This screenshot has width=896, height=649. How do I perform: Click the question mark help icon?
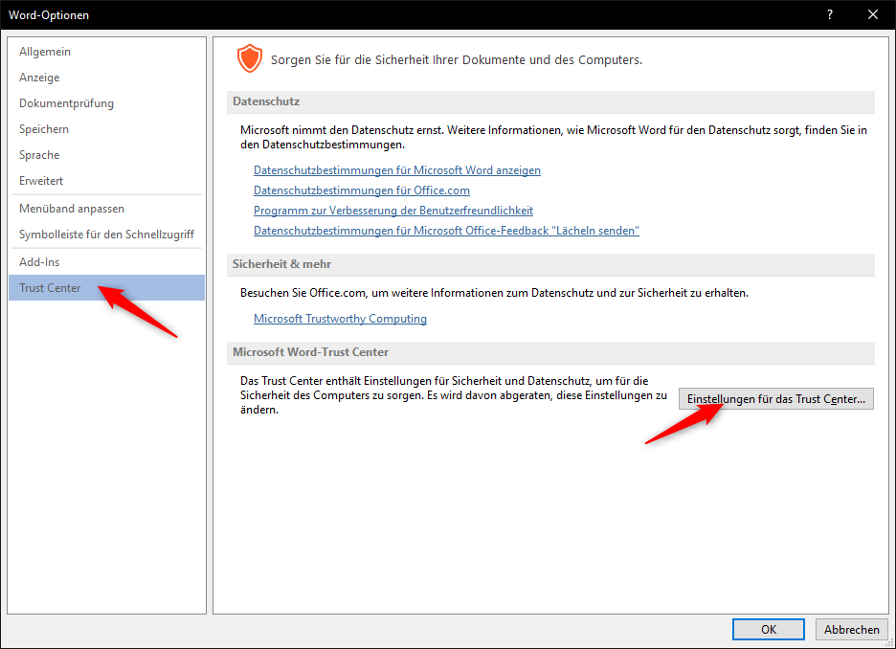click(x=828, y=14)
